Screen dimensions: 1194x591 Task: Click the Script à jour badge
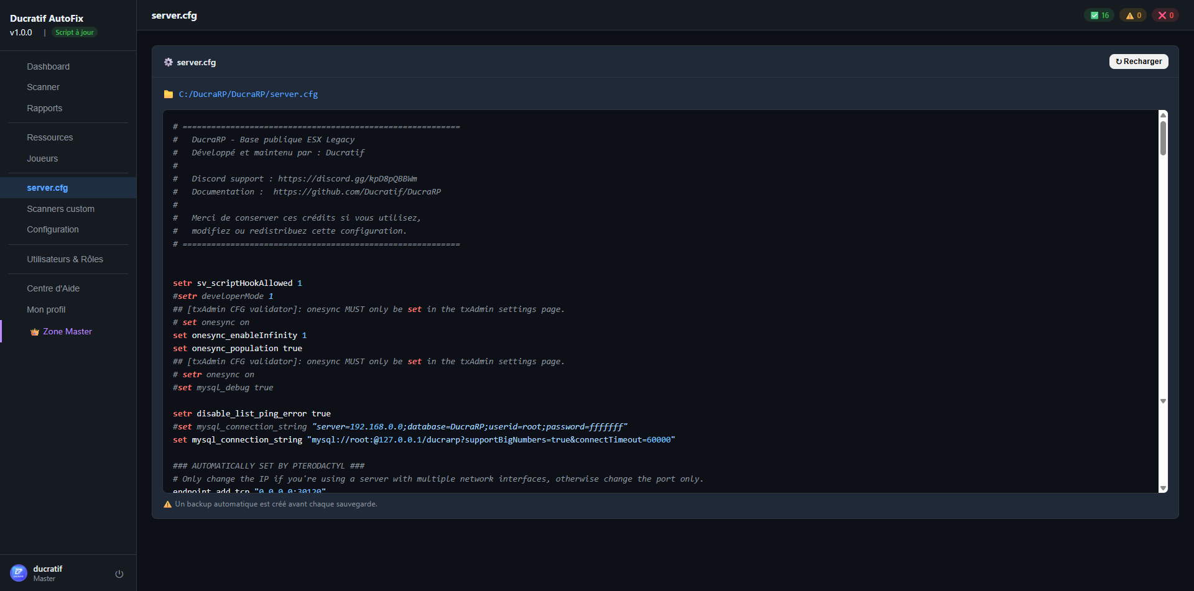(x=74, y=32)
